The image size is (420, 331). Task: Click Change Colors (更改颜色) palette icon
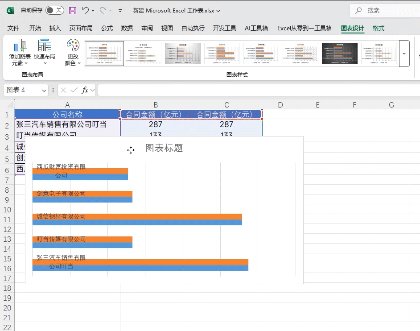pyautogui.click(x=73, y=52)
